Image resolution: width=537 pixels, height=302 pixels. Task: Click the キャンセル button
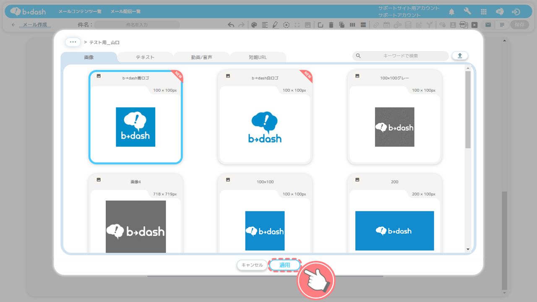tap(252, 265)
